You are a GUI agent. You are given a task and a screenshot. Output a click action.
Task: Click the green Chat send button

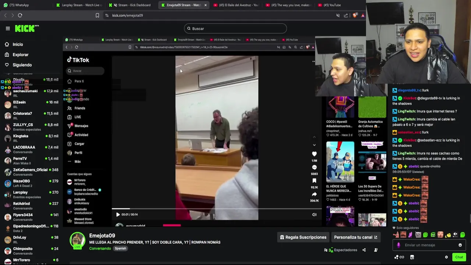coord(459,257)
